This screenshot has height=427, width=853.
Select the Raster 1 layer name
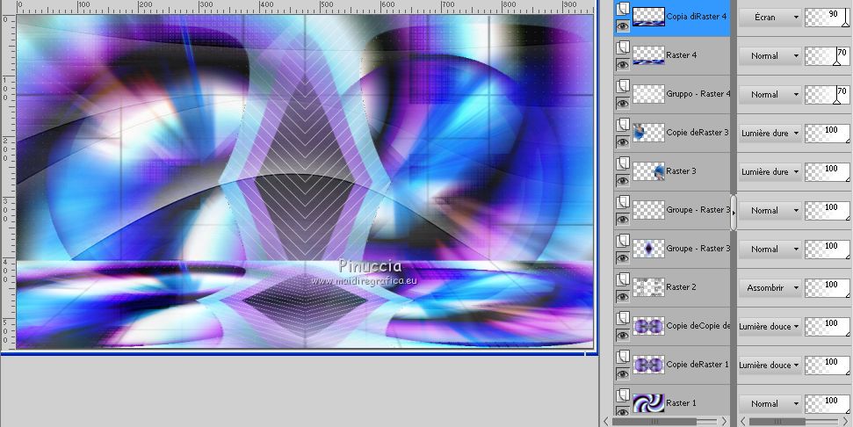[x=681, y=403]
